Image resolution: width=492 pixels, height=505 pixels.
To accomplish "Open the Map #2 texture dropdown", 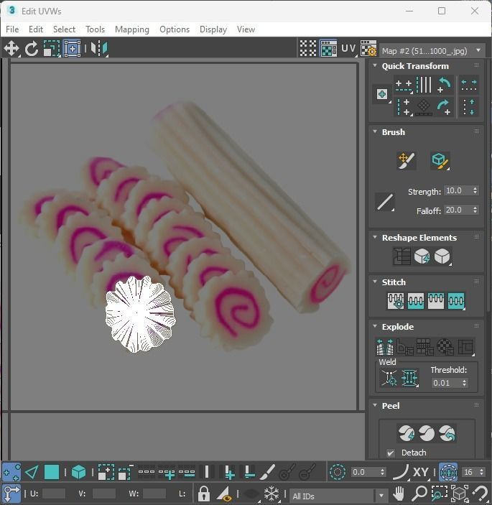I will tap(432, 50).
